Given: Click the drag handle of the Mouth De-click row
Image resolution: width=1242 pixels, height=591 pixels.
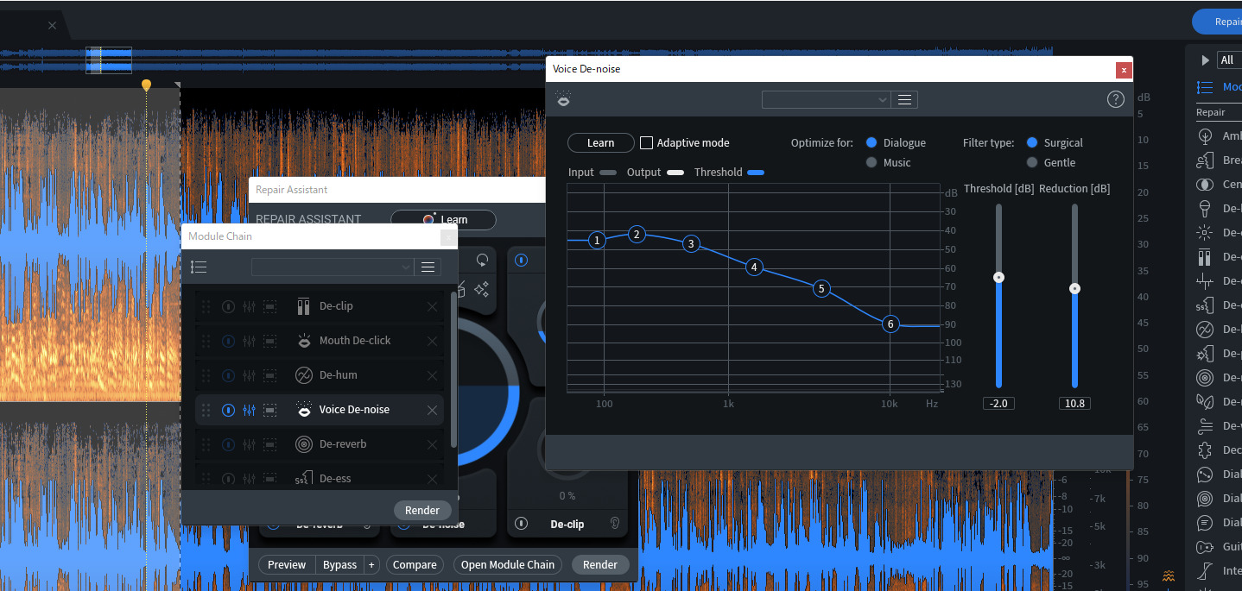Looking at the screenshot, I should 206,341.
